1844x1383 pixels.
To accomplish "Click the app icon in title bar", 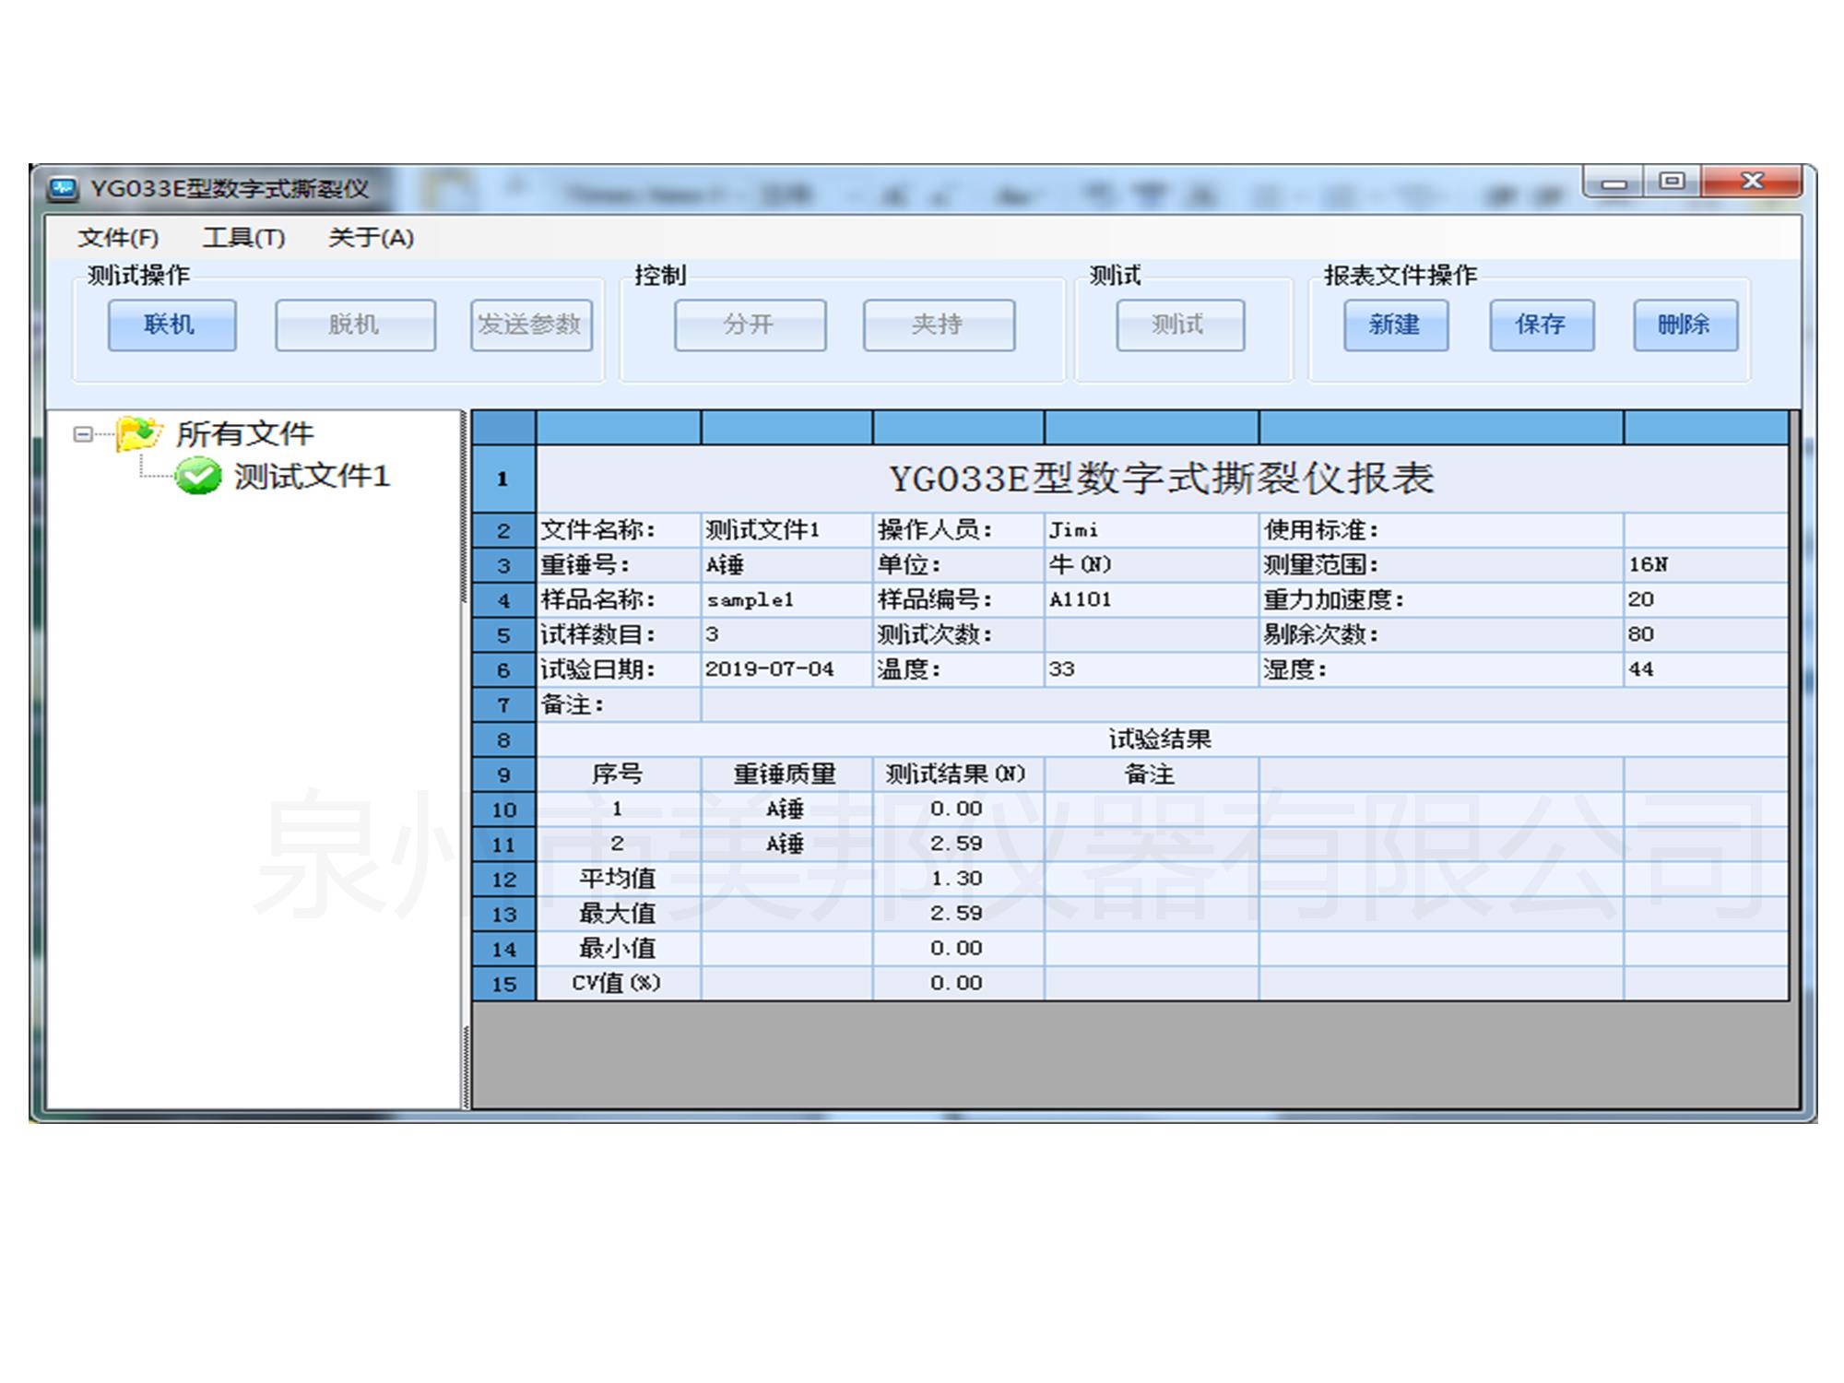I will coord(63,189).
